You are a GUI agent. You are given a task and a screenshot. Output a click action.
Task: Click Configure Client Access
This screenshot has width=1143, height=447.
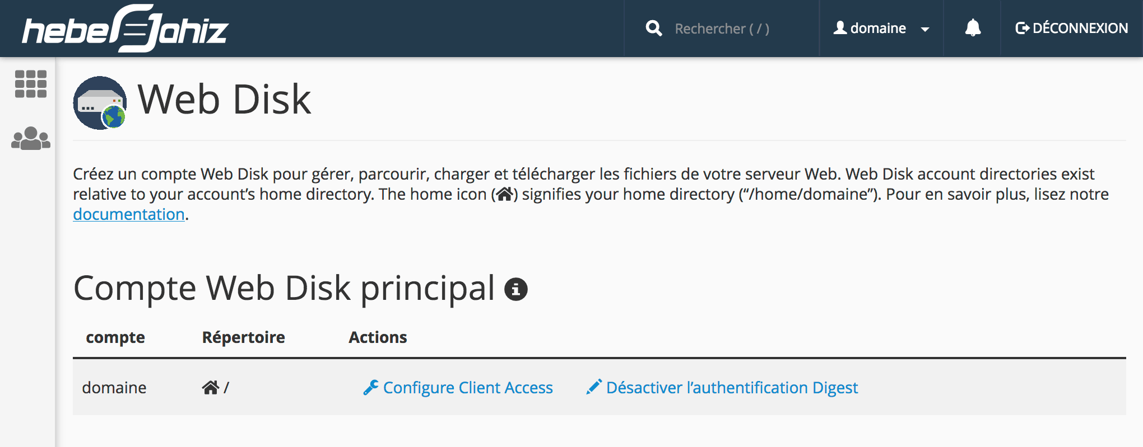(x=467, y=387)
